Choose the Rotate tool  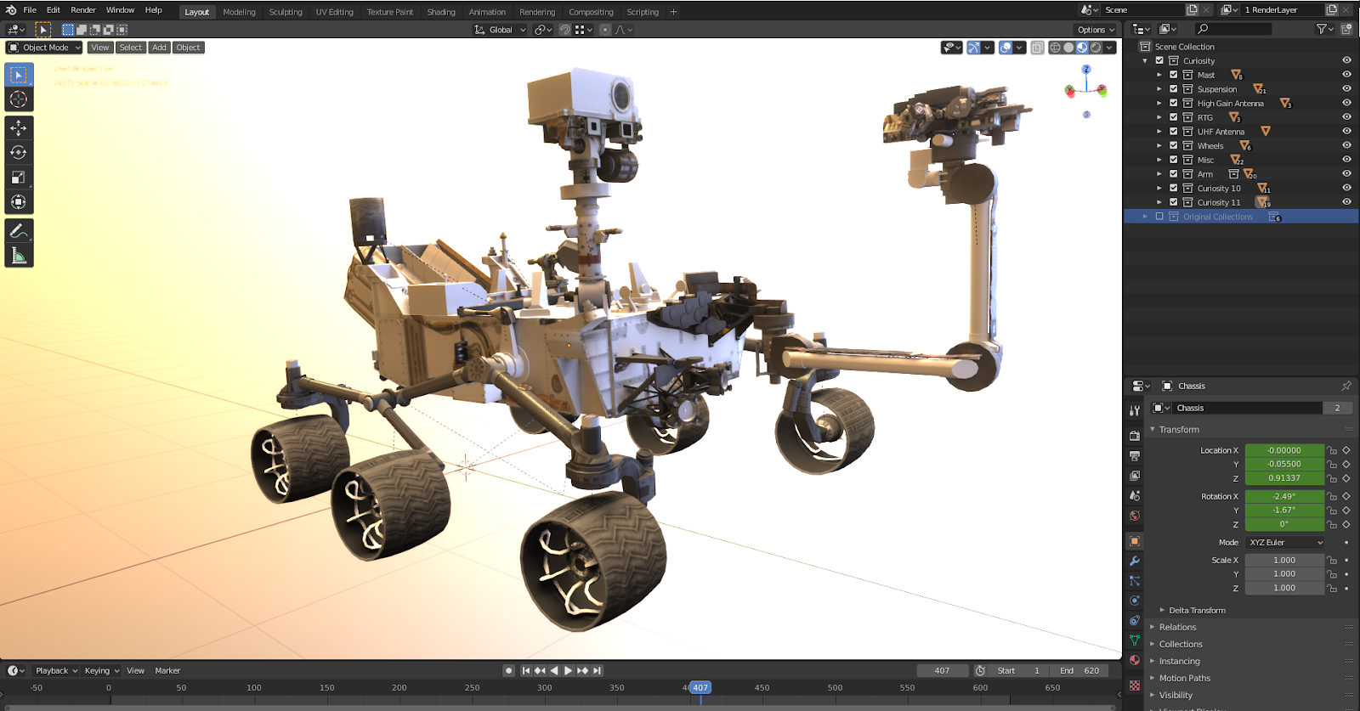(x=19, y=153)
